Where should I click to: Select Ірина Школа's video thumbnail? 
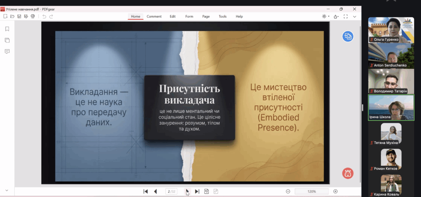coord(391,107)
